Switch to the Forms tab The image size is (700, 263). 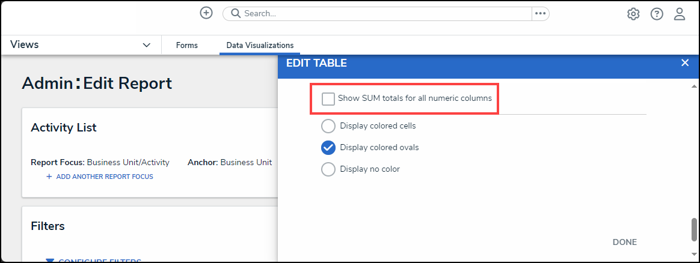coord(187,45)
